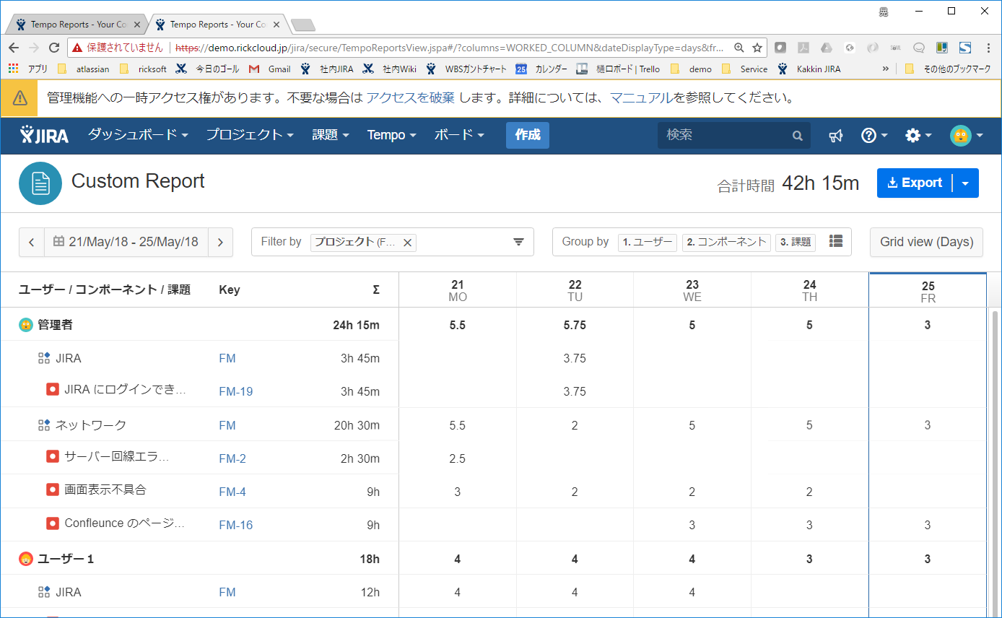Open issue key FM-19 link
This screenshot has height=618, width=1002.
(236, 392)
